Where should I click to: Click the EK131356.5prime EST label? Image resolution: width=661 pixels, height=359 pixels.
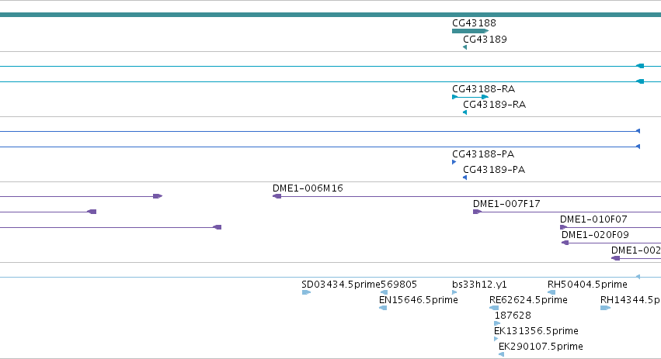point(536,331)
